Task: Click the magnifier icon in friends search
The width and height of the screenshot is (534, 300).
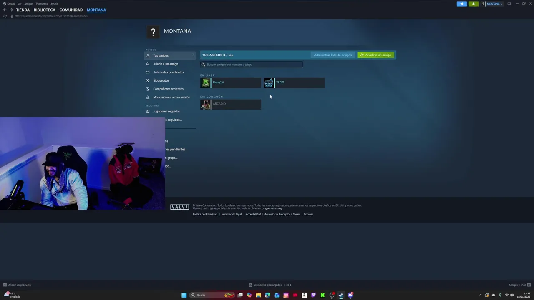Action: tap(203, 65)
